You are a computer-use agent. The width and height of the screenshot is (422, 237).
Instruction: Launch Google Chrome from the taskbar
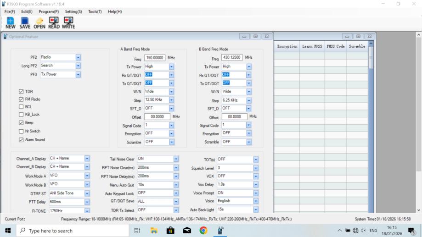[x=203, y=231]
